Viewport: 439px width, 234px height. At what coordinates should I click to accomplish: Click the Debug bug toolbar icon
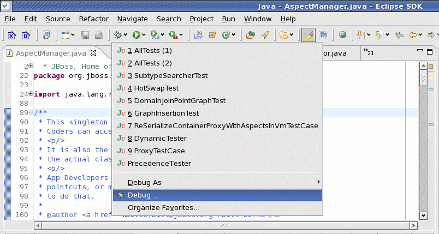pos(118,35)
